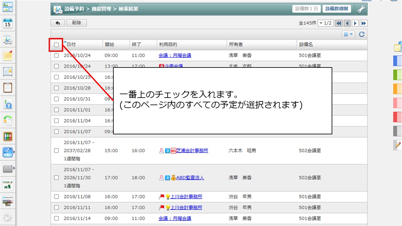Expand the list view options dropdown
The width and height of the screenshot is (402, 226).
[348, 35]
